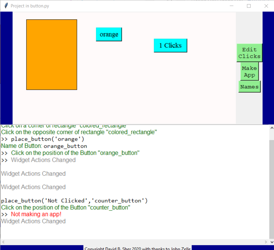Click the 'Name of Button: orange_button' line

coord(44,146)
